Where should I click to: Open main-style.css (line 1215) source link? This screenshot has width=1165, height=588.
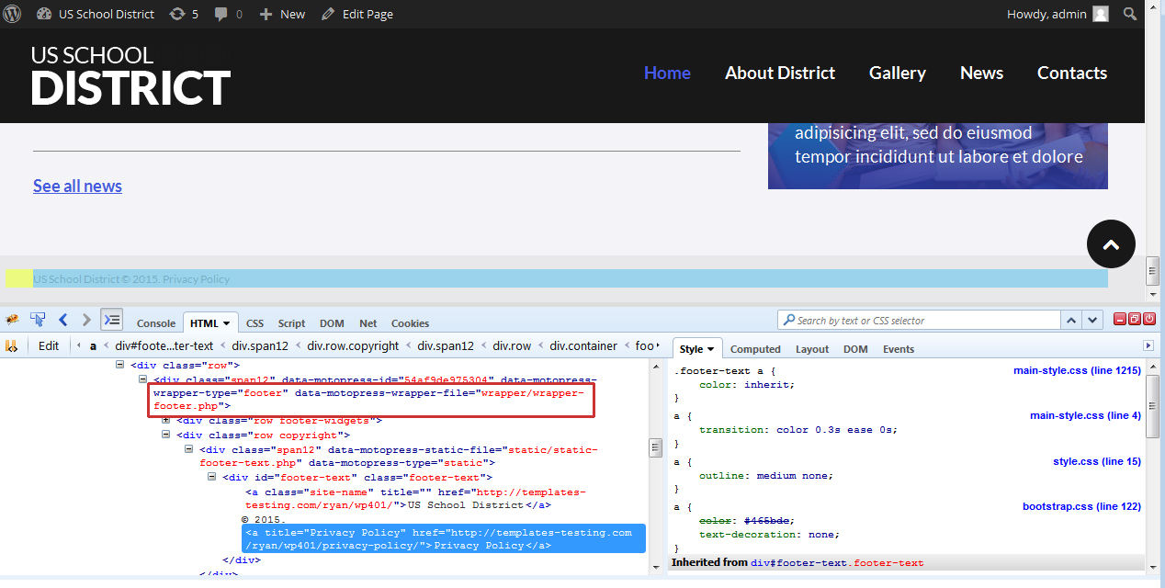(1077, 370)
